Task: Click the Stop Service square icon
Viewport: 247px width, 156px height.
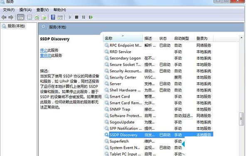Action: point(77,17)
